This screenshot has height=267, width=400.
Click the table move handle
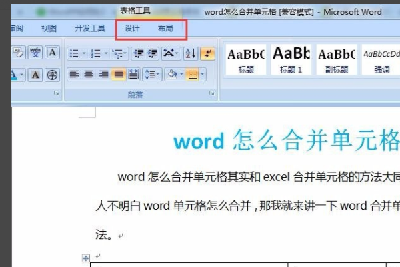pyautogui.click(x=86, y=258)
